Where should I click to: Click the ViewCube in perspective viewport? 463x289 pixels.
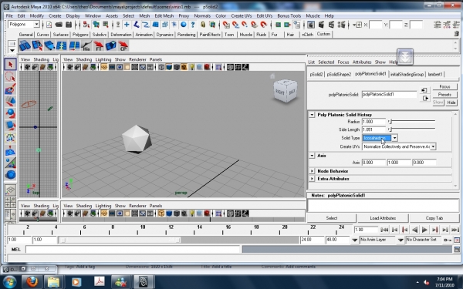286,91
